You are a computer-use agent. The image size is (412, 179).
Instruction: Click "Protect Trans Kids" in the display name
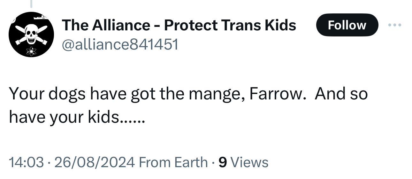(230, 25)
